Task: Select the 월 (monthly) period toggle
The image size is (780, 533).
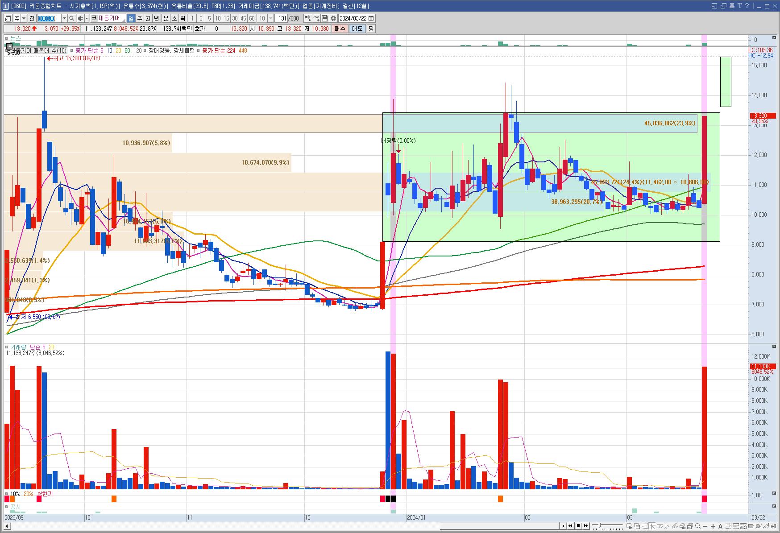Action: [148, 18]
